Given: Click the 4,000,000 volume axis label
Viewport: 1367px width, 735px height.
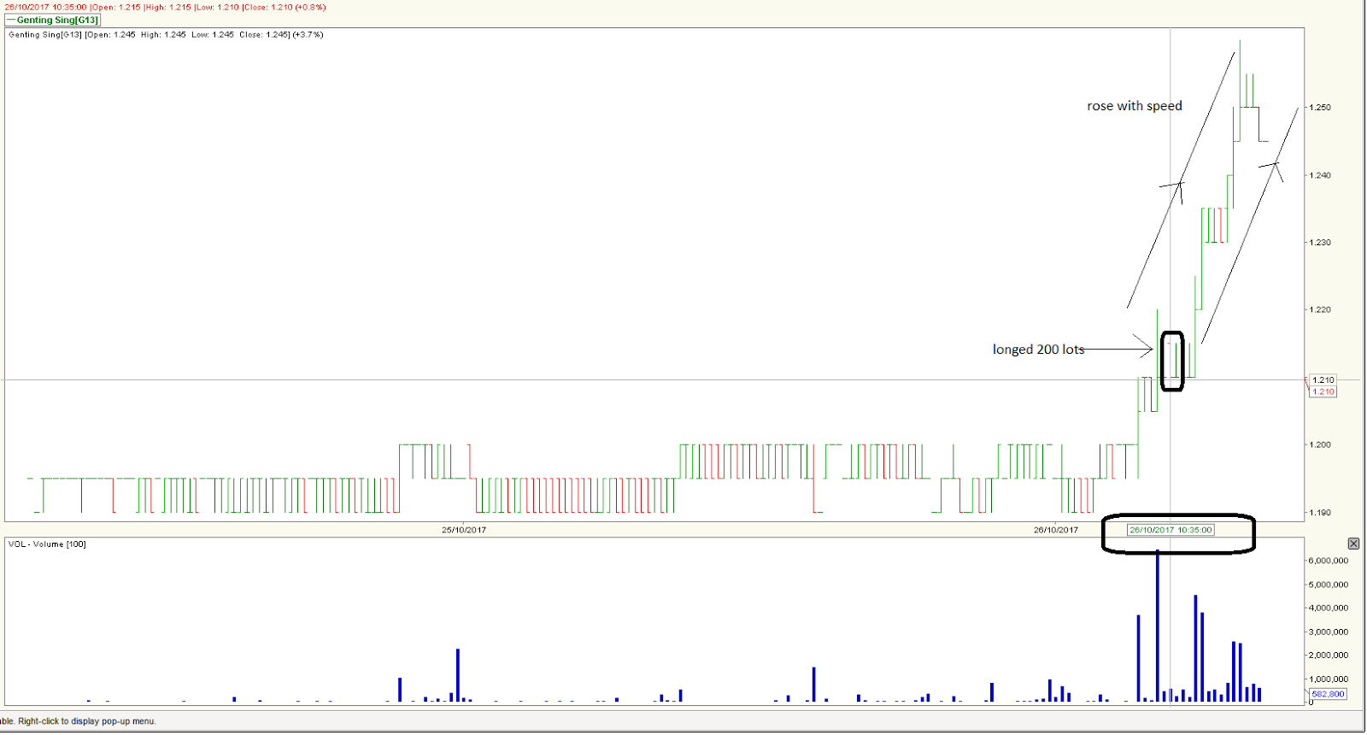Looking at the screenshot, I should pos(1329,608).
